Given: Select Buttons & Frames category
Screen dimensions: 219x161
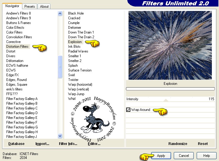Looking at the screenshot, I should (18, 23).
